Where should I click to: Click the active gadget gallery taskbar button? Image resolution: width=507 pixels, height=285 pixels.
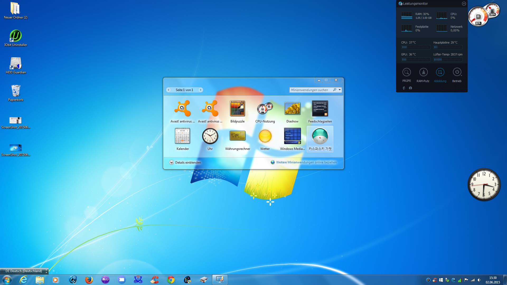(x=220, y=280)
